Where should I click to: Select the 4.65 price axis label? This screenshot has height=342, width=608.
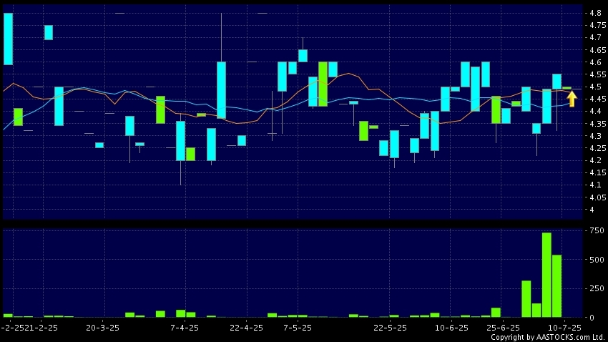(597, 50)
